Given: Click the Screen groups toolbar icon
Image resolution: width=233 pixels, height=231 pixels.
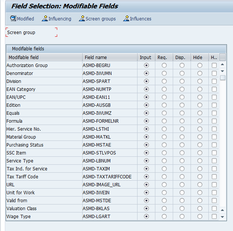Looking at the screenshot, I should tap(82, 19).
